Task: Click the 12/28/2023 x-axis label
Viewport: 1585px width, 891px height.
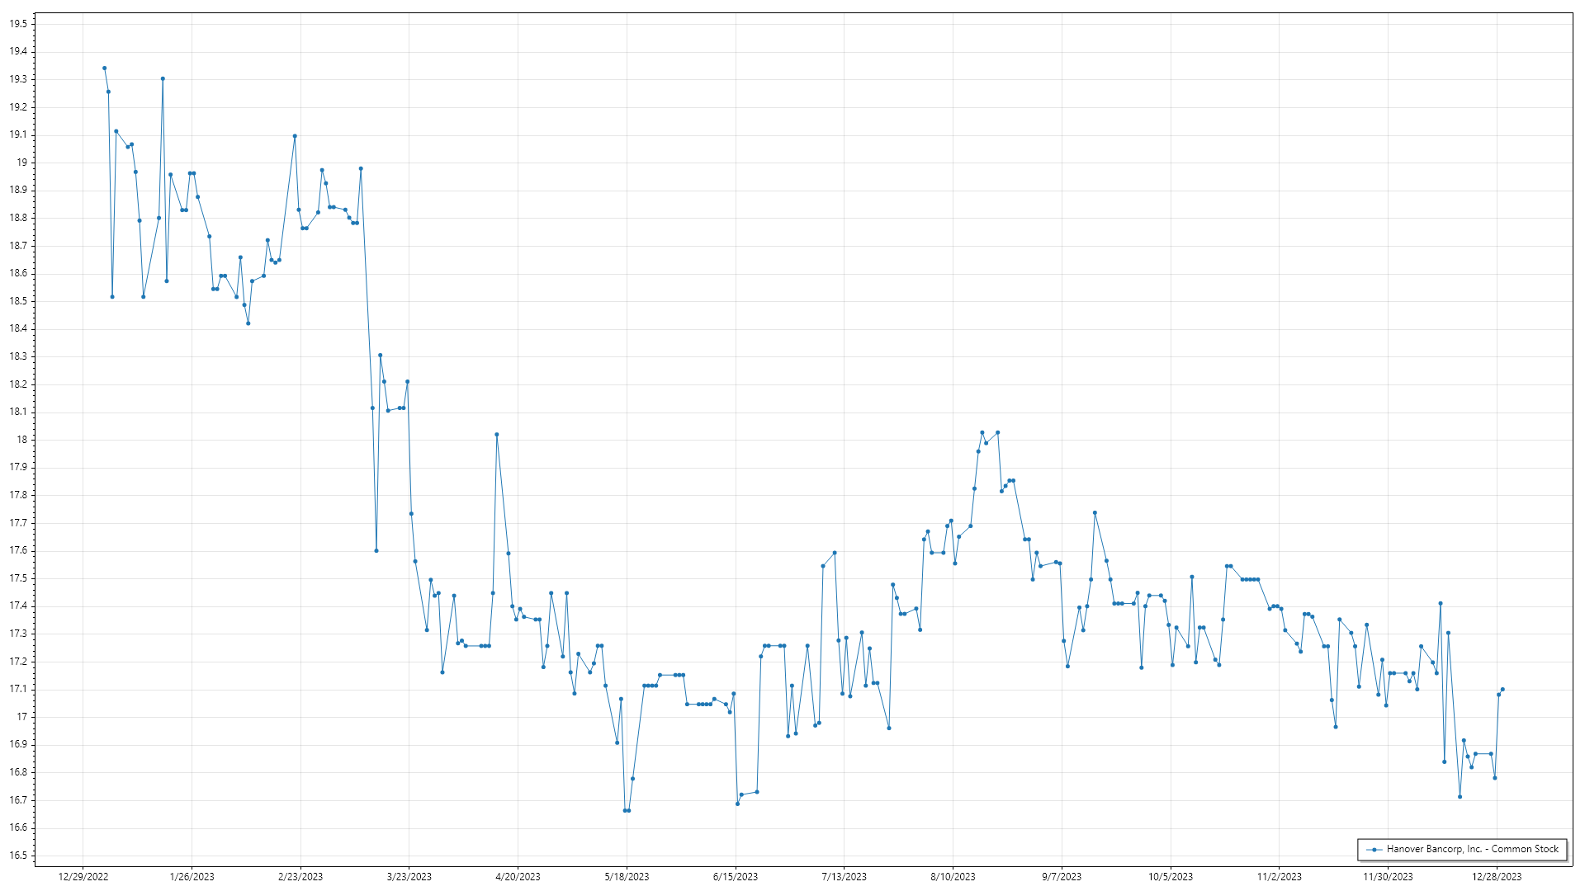Action: tap(1497, 876)
